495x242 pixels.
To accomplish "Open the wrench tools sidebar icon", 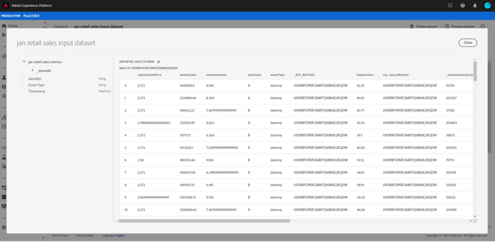I will click(x=4, y=227).
